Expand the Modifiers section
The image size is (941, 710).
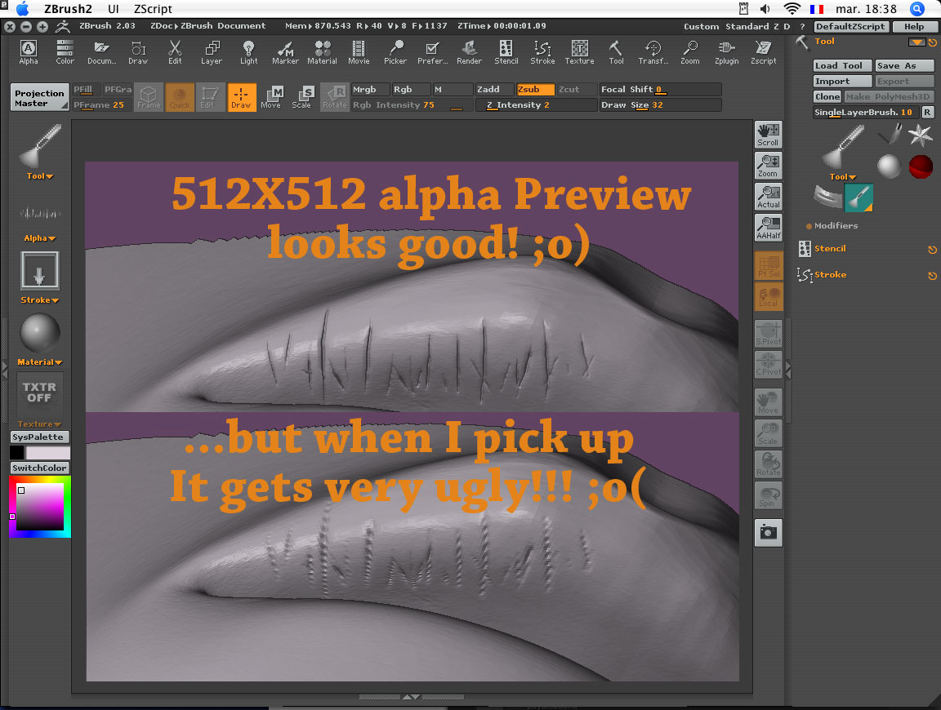coord(835,226)
